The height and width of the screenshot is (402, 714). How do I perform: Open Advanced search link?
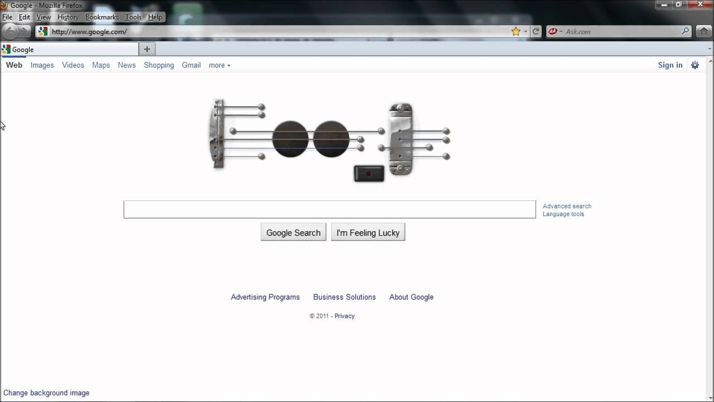(567, 206)
